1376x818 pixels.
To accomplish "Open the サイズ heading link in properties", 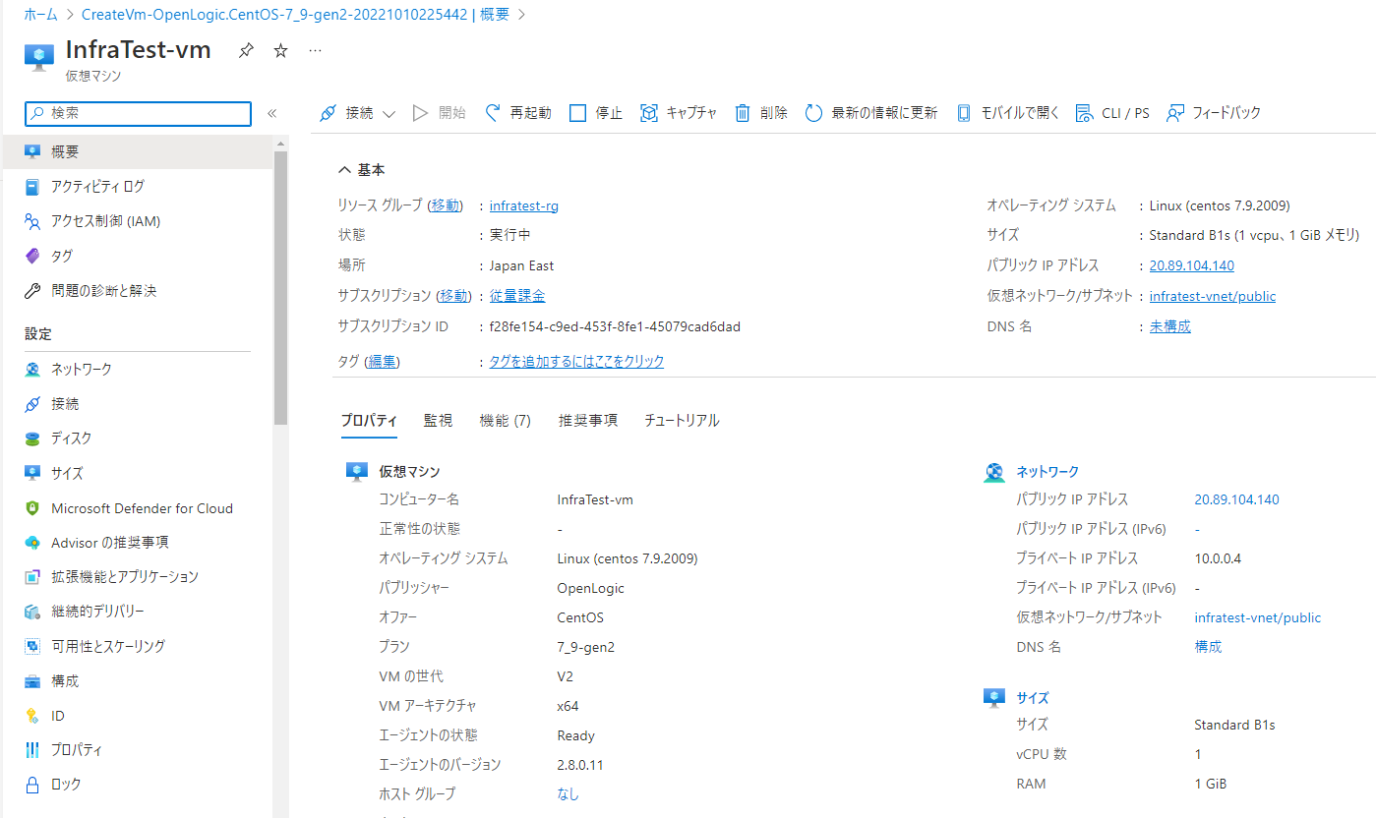I will click(1033, 698).
